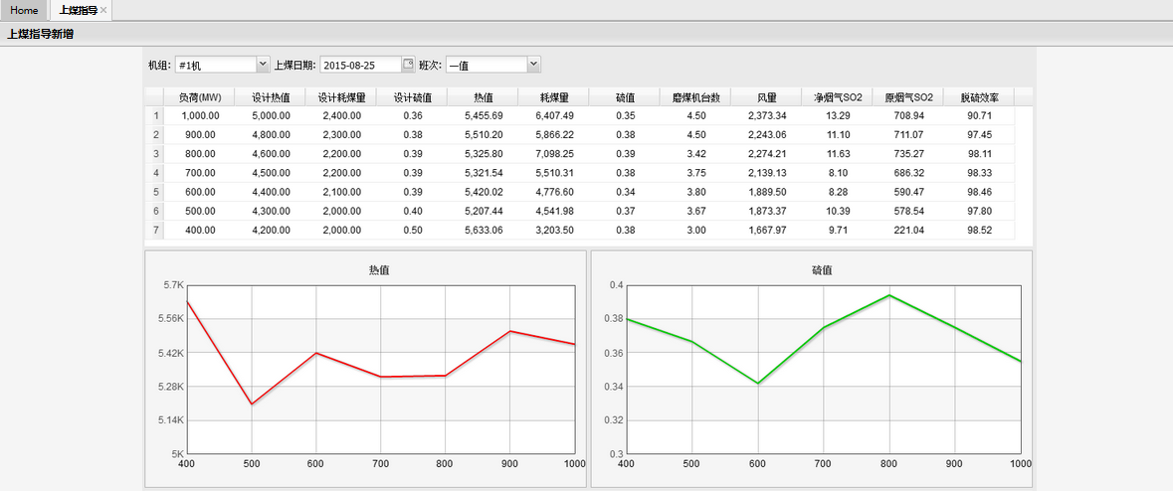Click the 净烟气SO2 column header
The image size is (1173, 491).
[x=838, y=97]
